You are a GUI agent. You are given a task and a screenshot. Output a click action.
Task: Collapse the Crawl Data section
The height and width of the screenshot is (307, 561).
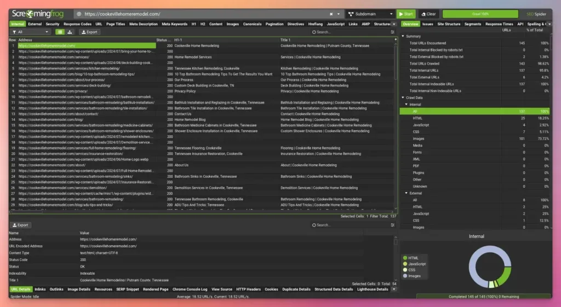[404, 97]
